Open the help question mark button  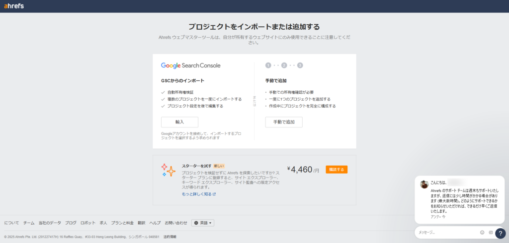pos(500,233)
